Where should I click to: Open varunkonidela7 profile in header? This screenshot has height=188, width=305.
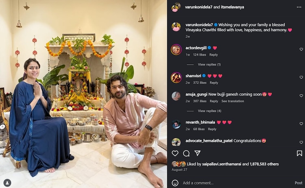click(198, 7)
